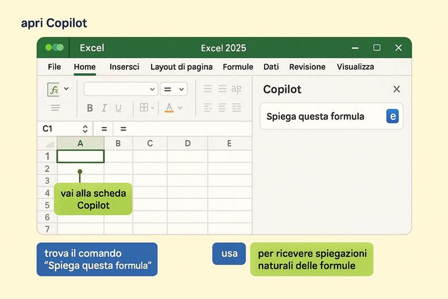Viewport: 448px width, 299px height.
Task: Click the borders grid icon
Action: coord(144,108)
